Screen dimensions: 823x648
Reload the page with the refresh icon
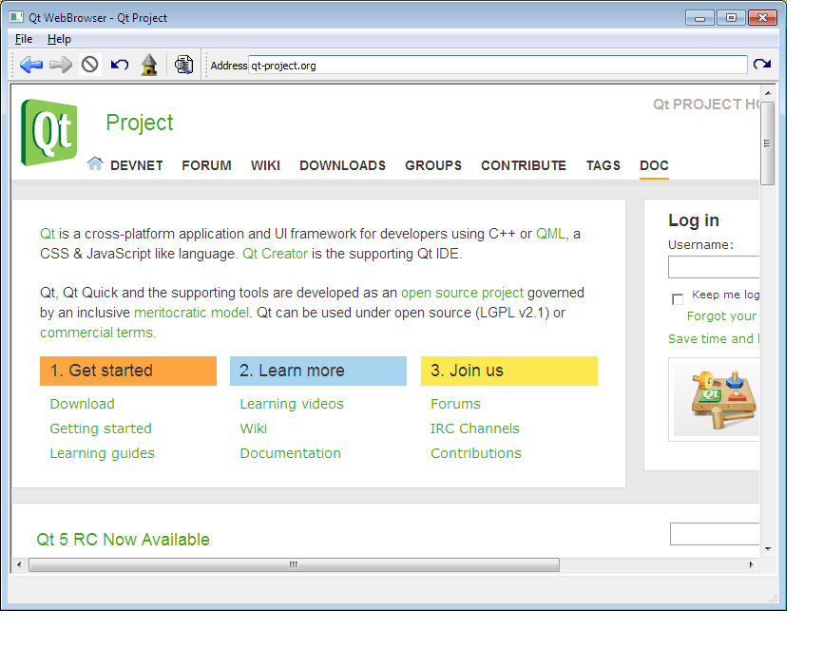point(763,64)
